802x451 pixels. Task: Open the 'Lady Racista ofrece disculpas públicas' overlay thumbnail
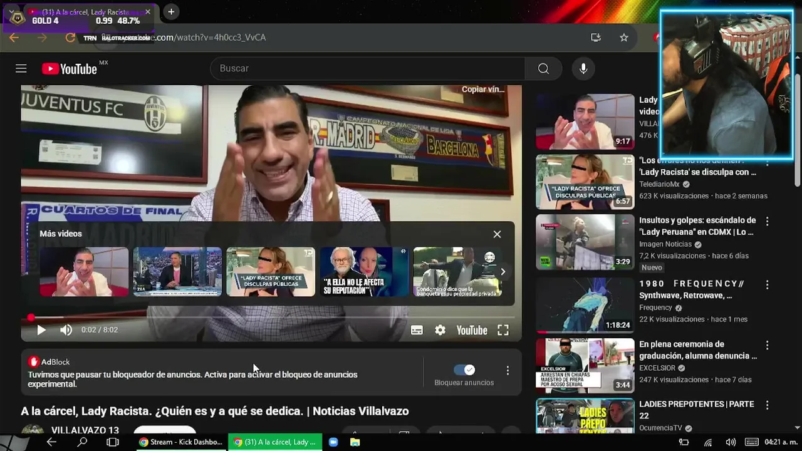point(271,272)
